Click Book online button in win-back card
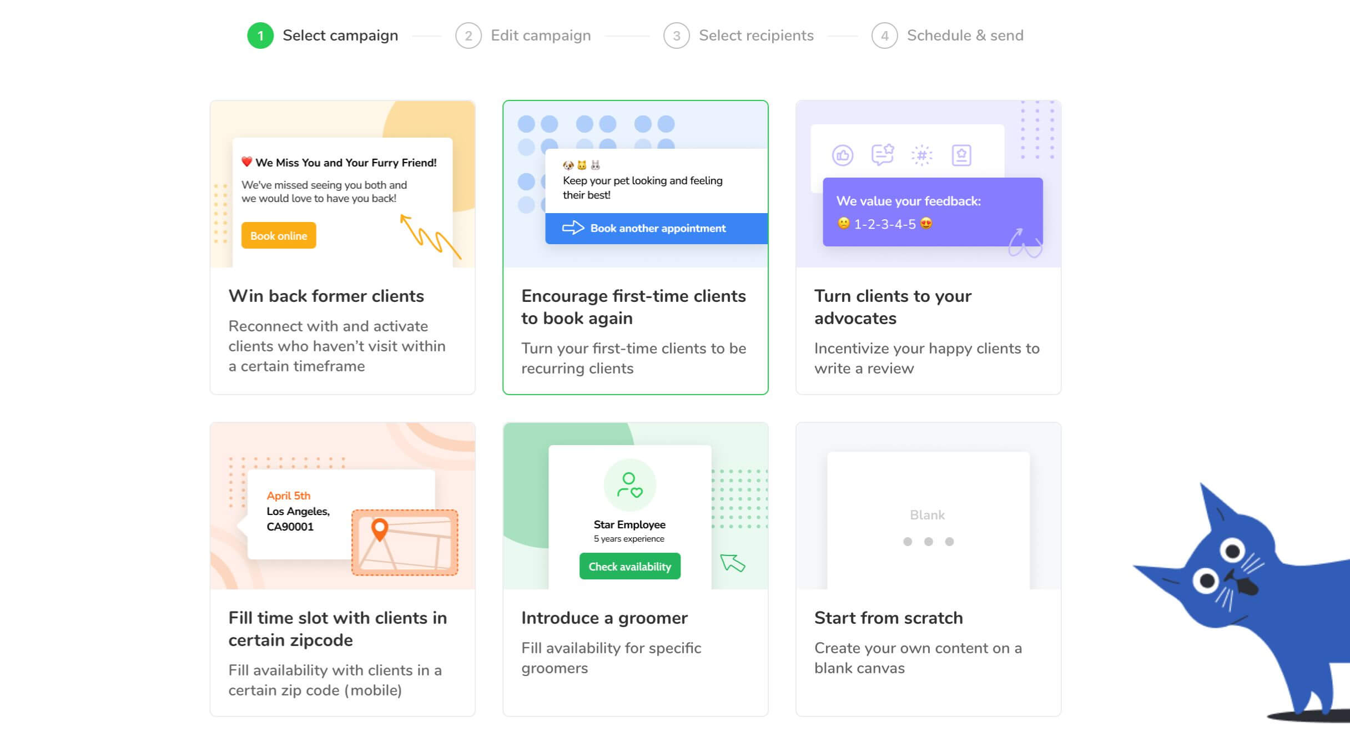Image resolution: width=1350 pixels, height=737 pixels. click(x=278, y=236)
